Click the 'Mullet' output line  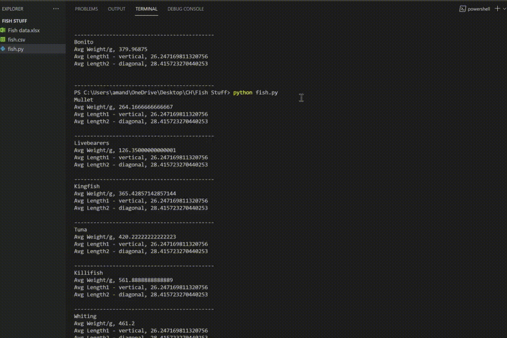(84, 100)
